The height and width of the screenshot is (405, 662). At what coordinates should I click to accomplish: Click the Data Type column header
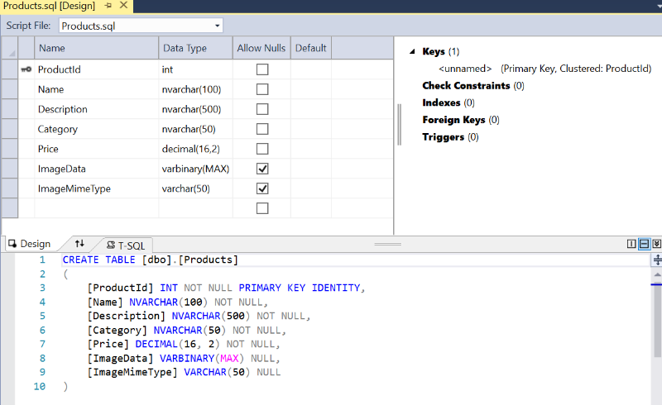pyautogui.click(x=195, y=48)
